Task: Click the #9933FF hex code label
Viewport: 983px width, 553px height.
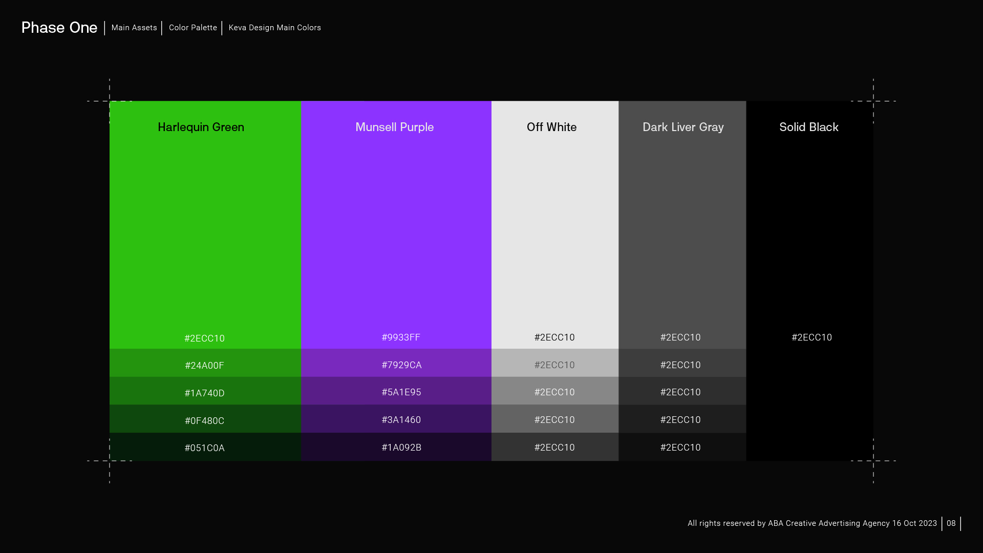Action: coord(401,337)
